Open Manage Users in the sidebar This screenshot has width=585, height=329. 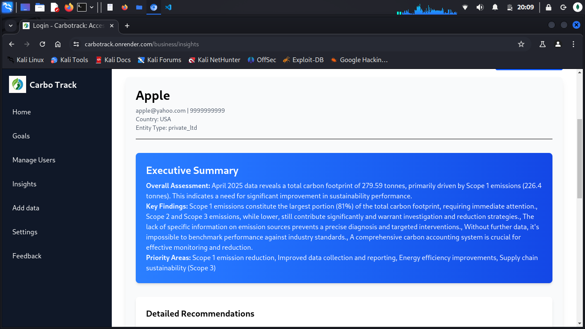tap(34, 160)
